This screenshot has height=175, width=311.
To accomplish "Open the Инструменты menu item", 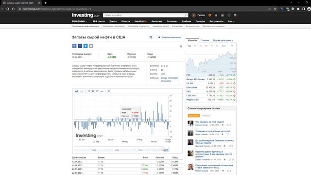I will (216, 21).
